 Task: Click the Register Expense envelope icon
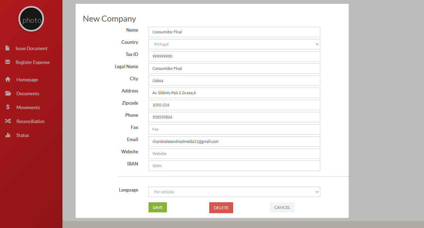pos(8,62)
